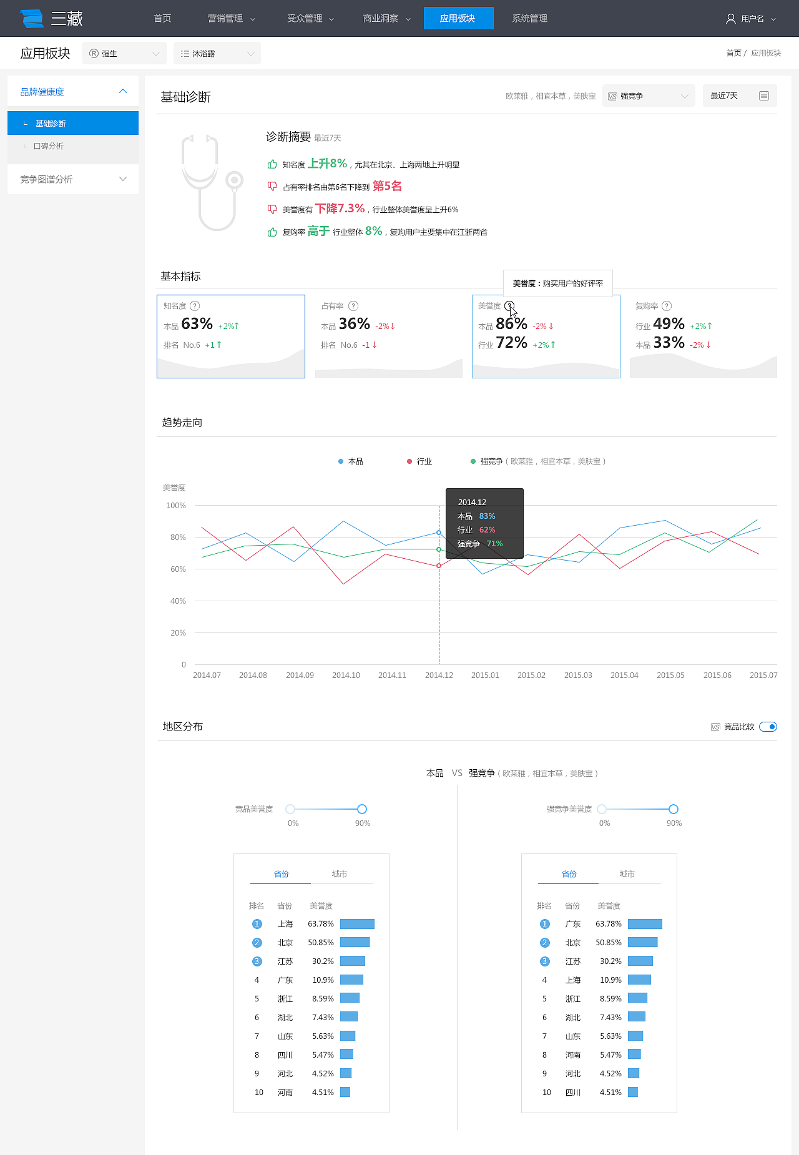Click the calendar icon in 最近7天 selector
Viewport: 799px width, 1155px height.
tap(764, 96)
